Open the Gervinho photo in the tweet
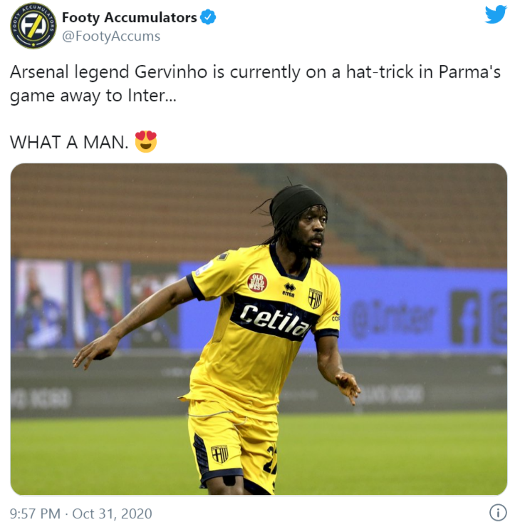 [259, 329]
